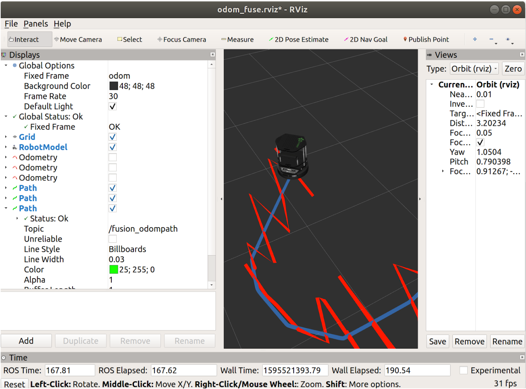The height and width of the screenshot is (389, 526).
Task: Select the 2D Pose Estimate tool
Action: coord(299,39)
